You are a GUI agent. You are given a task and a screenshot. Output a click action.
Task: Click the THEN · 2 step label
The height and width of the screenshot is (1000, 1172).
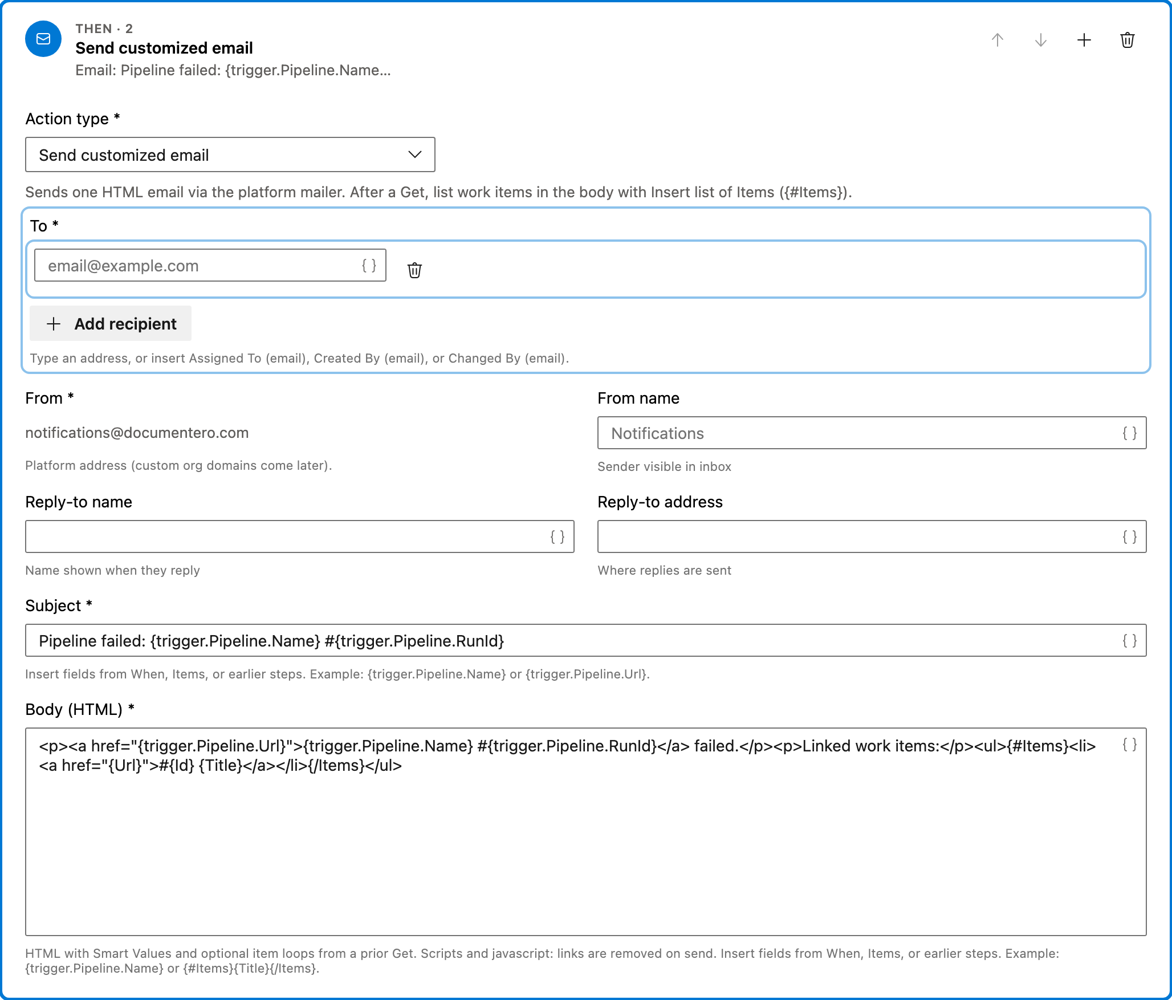tap(104, 29)
